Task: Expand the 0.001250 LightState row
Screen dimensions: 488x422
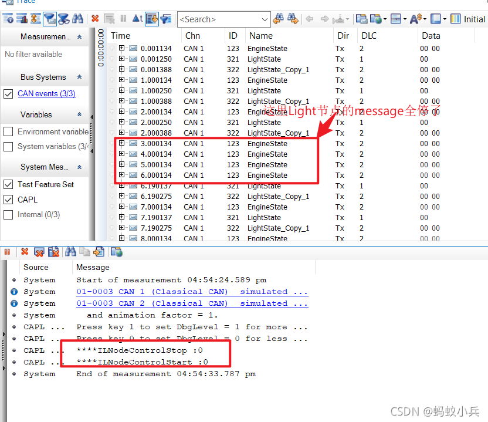Action: point(121,59)
